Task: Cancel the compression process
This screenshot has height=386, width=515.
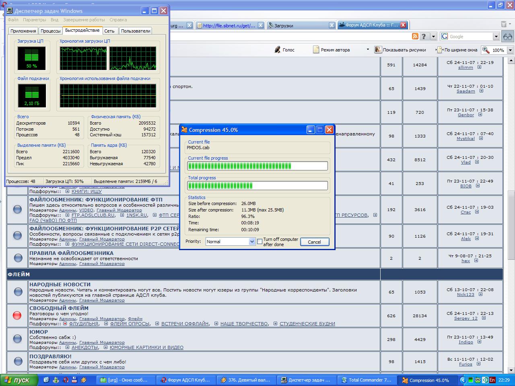Action: click(x=314, y=242)
